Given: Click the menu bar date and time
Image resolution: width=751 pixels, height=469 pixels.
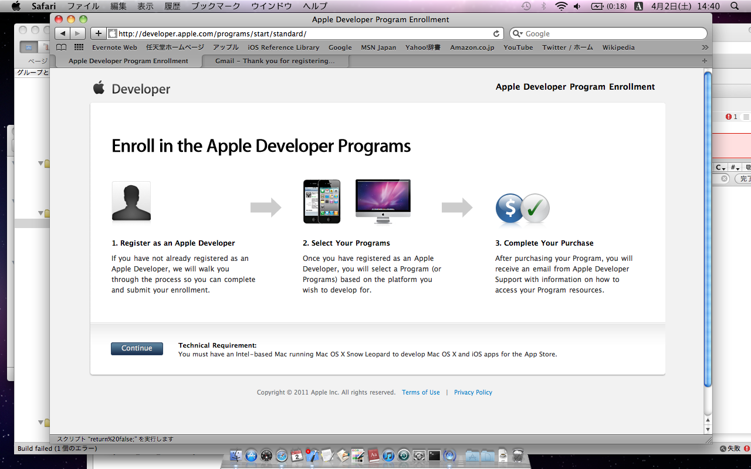Looking at the screenshot, I should pos(685,6).
